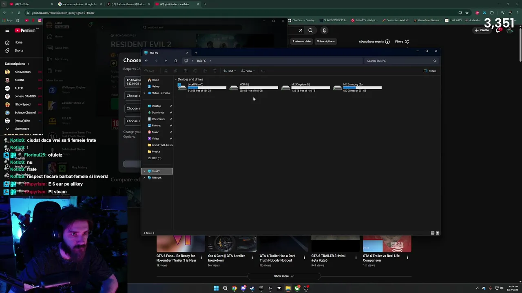Open YouTube notifications bell
Viewport: 522px width, 293px height.
point(498,30)
